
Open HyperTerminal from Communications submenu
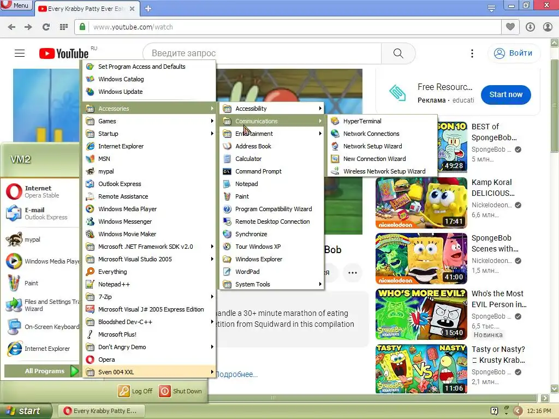click(x=382, y=121)
